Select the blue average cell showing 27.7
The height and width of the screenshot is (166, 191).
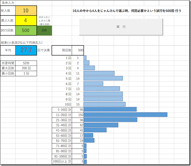[26, 50]
